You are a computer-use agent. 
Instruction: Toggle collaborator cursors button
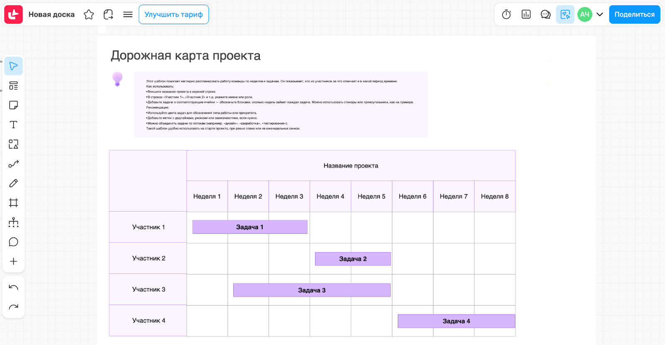pyautogui.click(x=565, y=15)
